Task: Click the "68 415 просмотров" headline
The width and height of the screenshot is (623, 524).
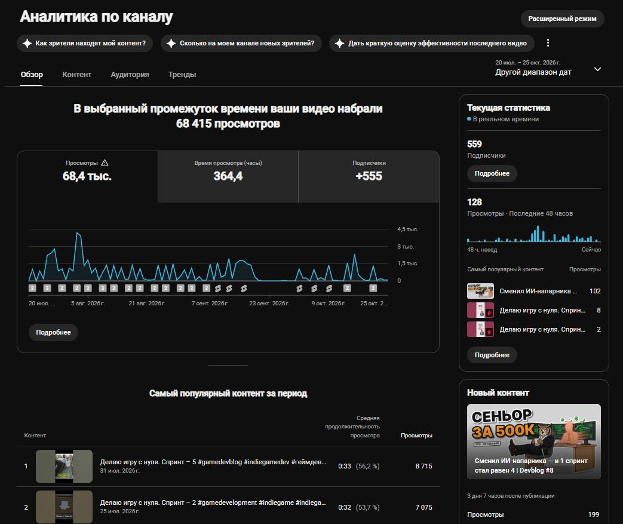Action: (x=228, y=124)
